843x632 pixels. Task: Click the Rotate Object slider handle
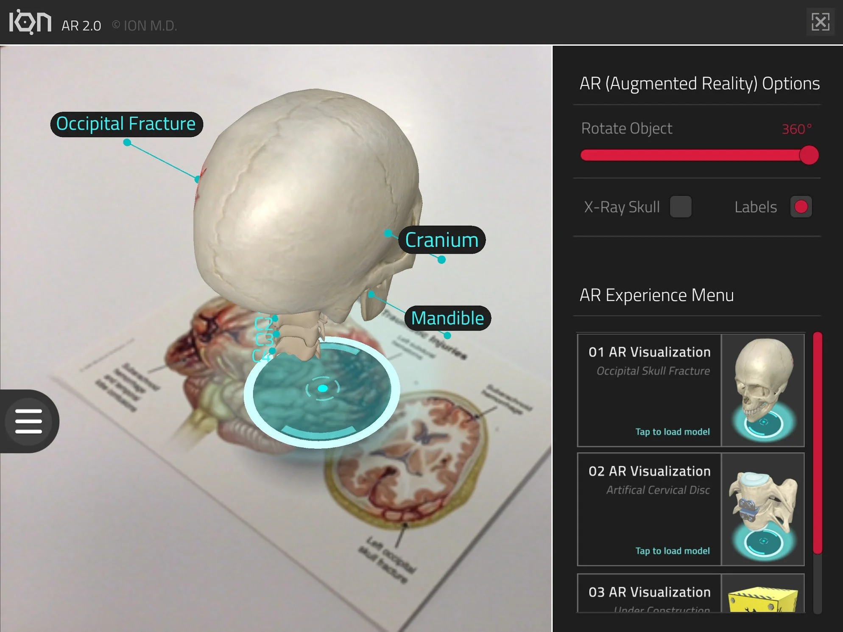click(x=809, y=155)
